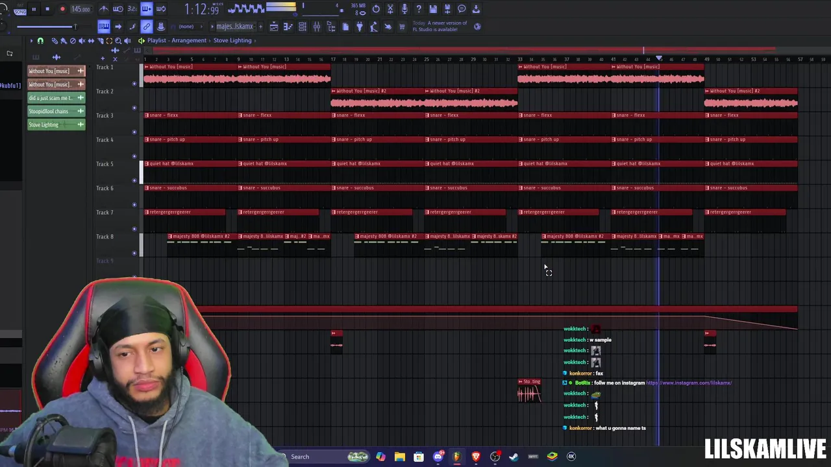Open the Channel rack icon

coord(303,27)
